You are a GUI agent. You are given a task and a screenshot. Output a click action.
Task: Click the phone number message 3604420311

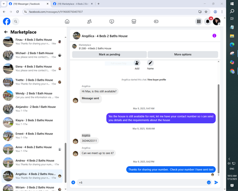click(89, 141)
